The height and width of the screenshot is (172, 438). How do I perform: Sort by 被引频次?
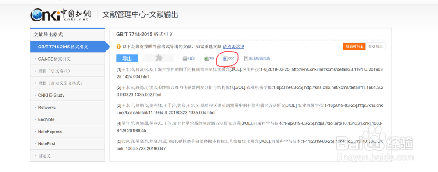tap(375, 47)
